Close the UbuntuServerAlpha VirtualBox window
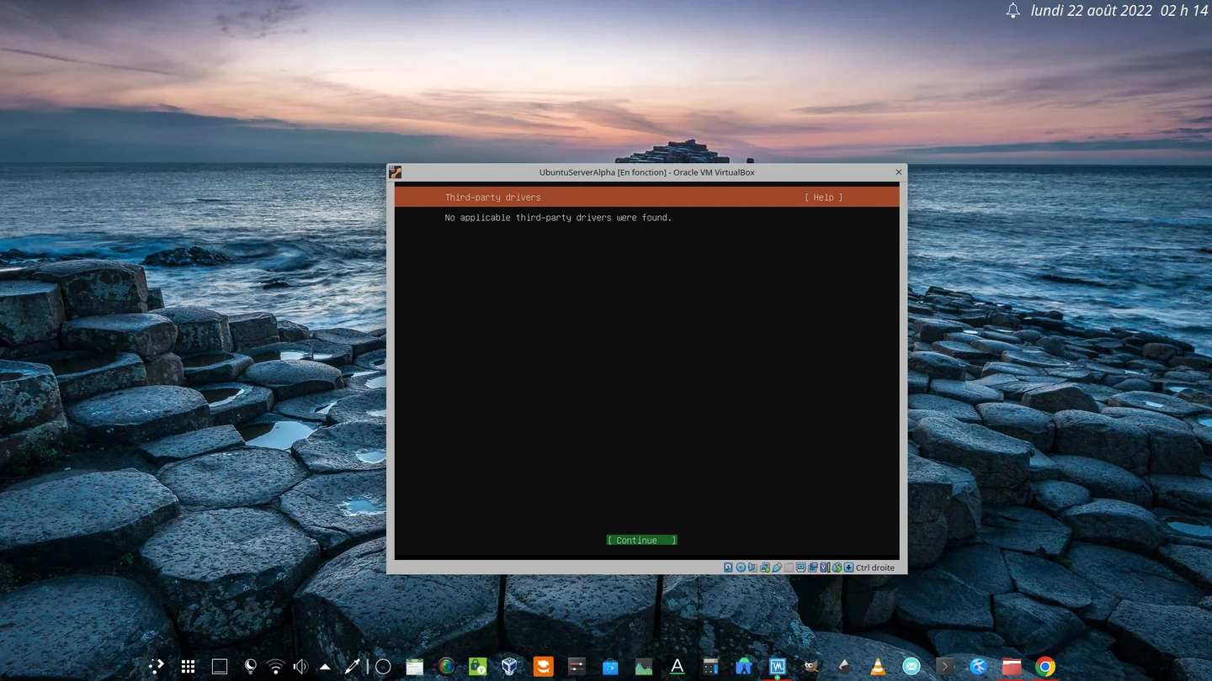1212x681 pixels. click(x=898, y=172)
